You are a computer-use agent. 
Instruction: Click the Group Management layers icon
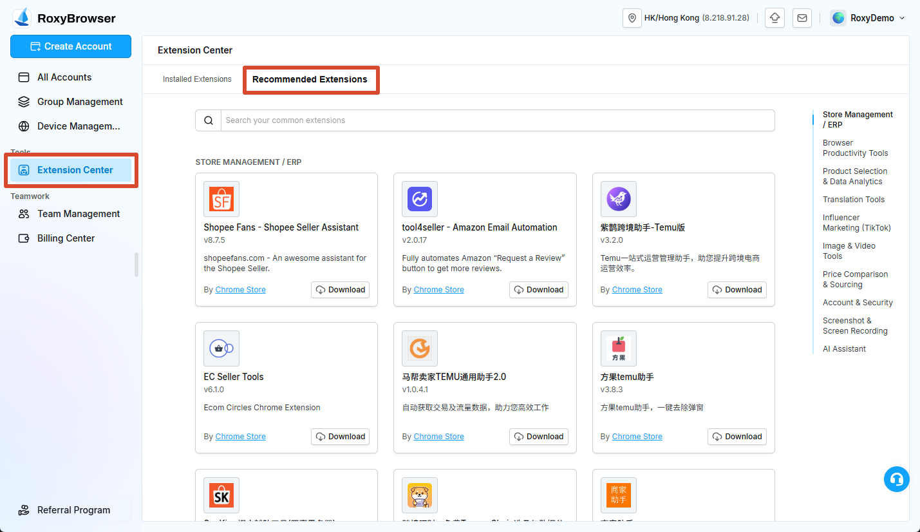(24, 102)
